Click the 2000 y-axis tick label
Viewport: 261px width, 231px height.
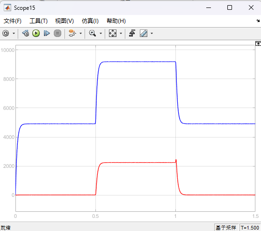9,166
